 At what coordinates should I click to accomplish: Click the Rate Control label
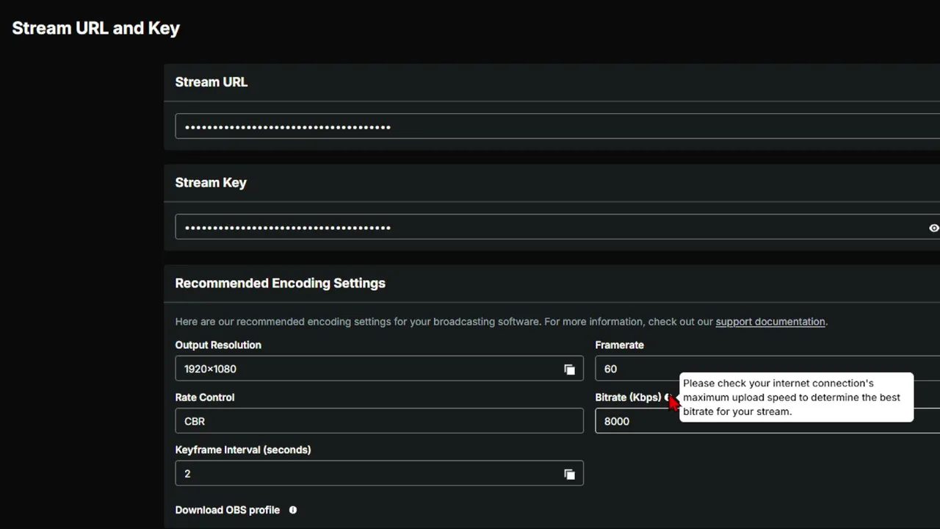coord(205,397)
